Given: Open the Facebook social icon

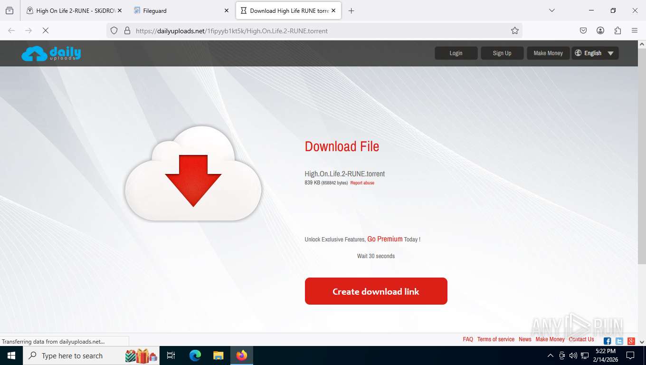Looking at the screenshot, I should pyautogui.click(x=608, y=341).
